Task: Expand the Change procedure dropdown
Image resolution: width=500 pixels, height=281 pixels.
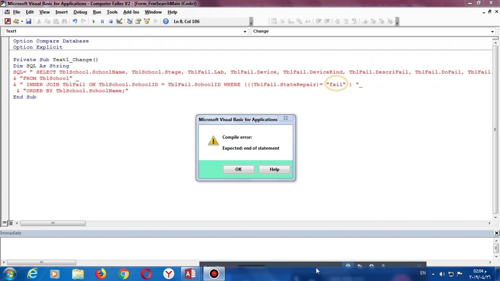Action: pos(492,32)
